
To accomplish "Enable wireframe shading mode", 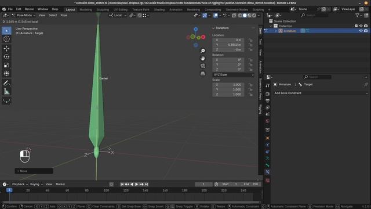I will pyautogui.click(x=240, y=16).
